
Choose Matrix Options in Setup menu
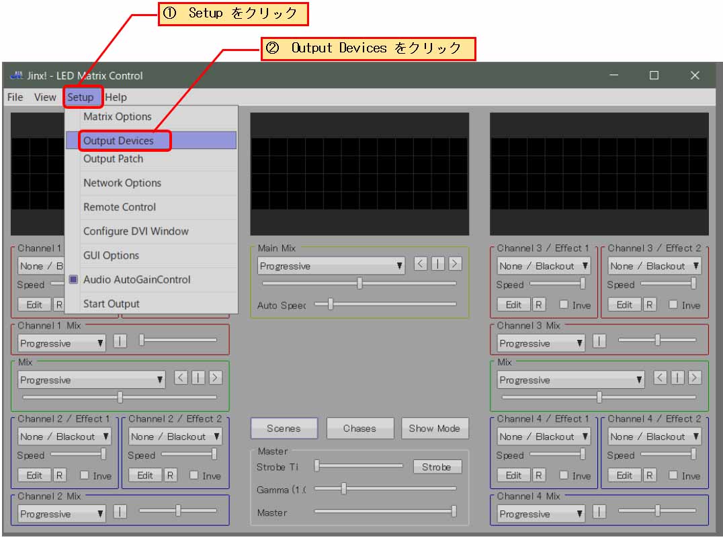pos(118,116)
